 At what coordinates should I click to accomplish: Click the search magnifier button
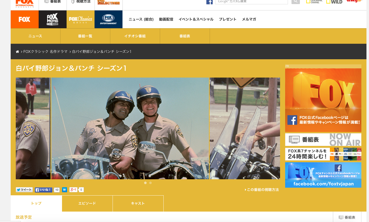click(296, 2)
